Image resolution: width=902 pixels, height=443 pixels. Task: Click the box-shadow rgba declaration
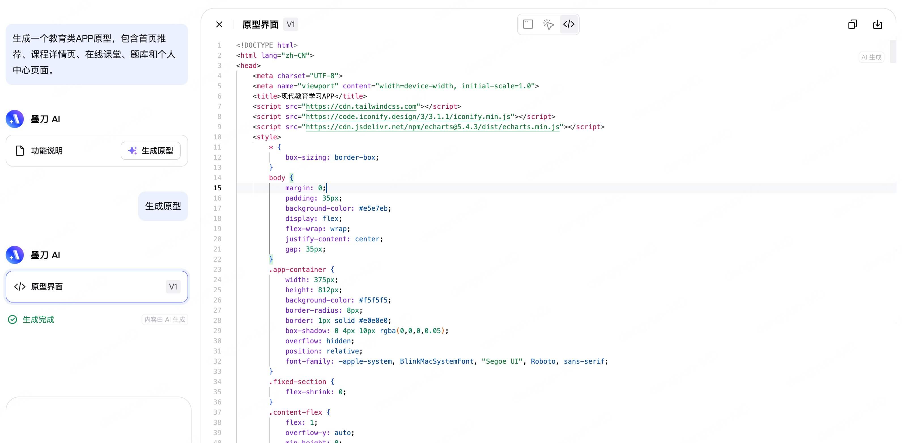(x=367, y=331)
